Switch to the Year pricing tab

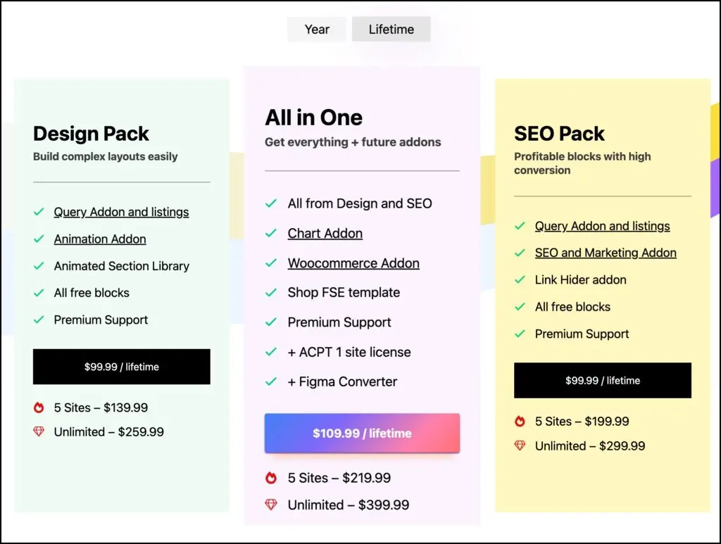317,30
